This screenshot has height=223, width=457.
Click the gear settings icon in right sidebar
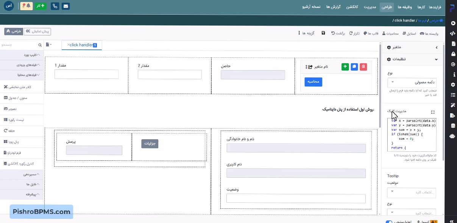click(x=453, y=85)
